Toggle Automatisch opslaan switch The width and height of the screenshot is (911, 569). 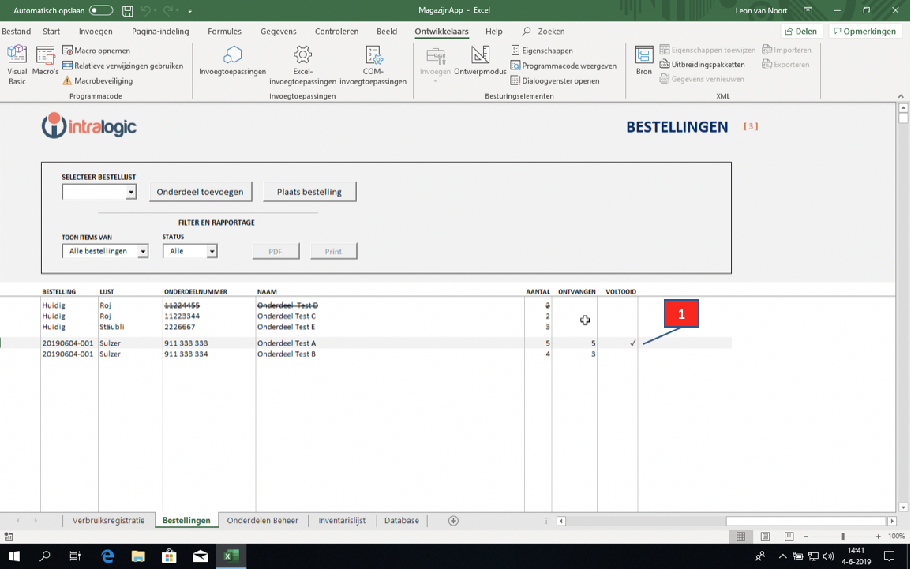(x=100, y=11)
